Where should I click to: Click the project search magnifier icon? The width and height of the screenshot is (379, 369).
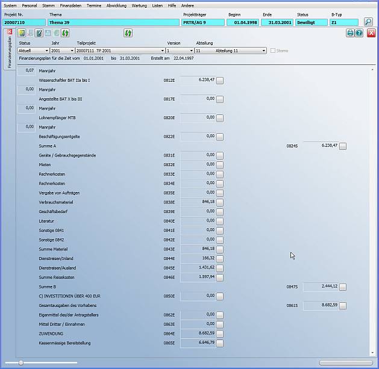[368, 22]
